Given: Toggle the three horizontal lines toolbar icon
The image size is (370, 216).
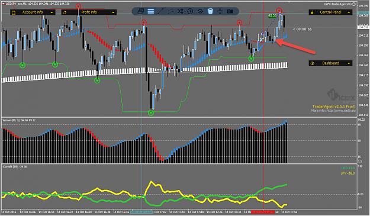Looking at the screenshot, I should pos(151,11).
